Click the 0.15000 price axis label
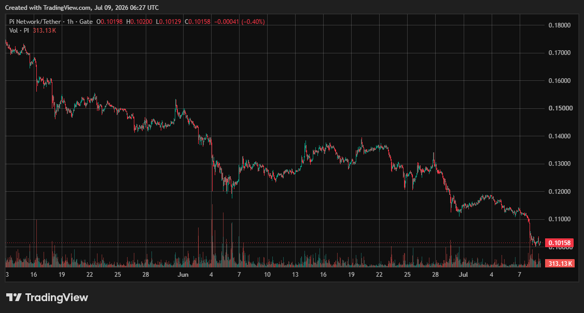 pos(560,108)
